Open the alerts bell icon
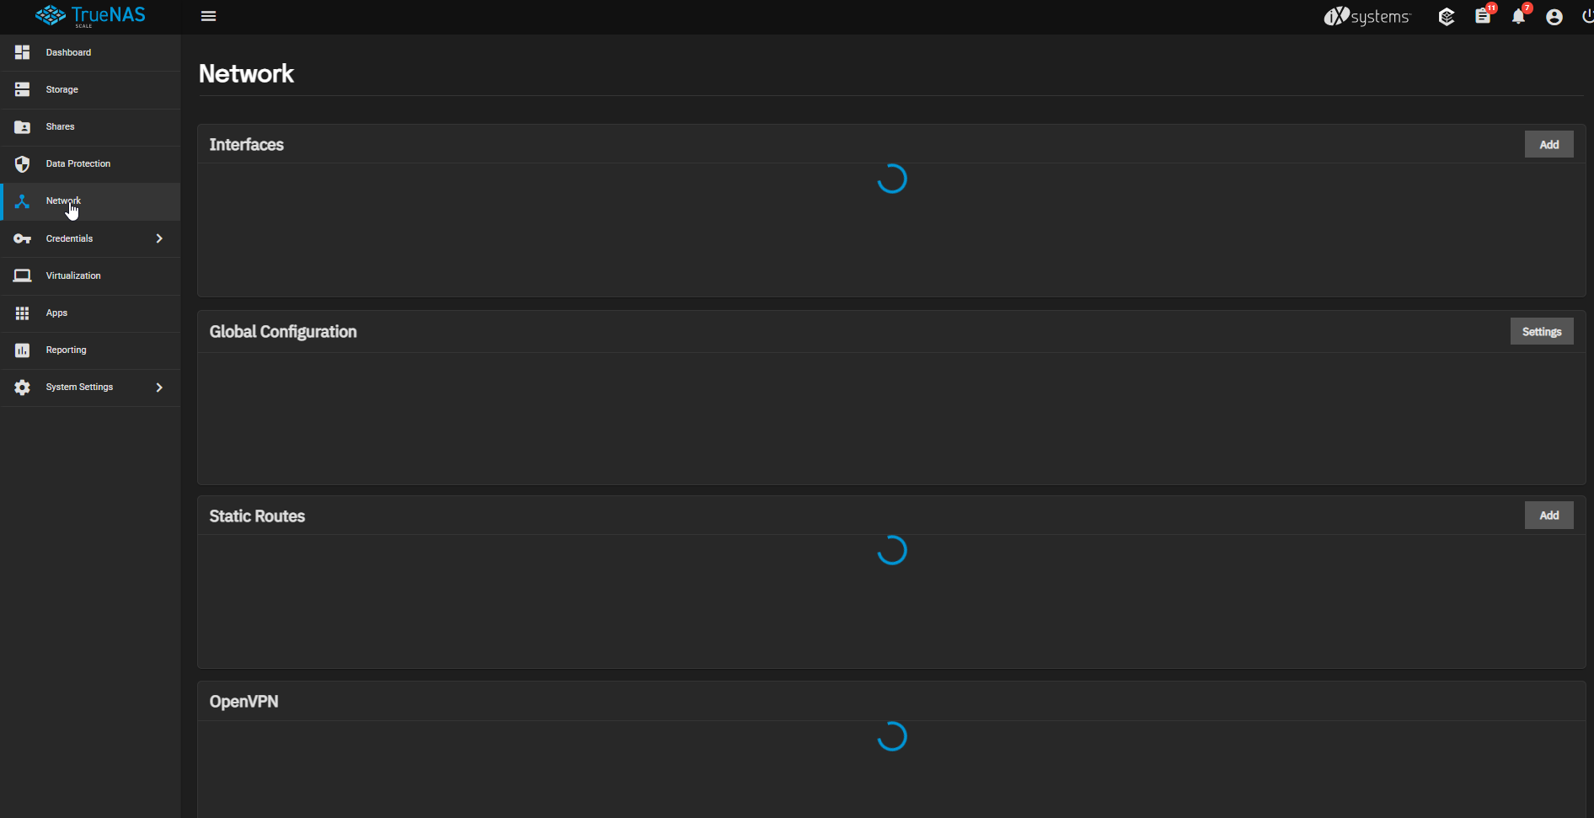 (x=1518, y=17)
